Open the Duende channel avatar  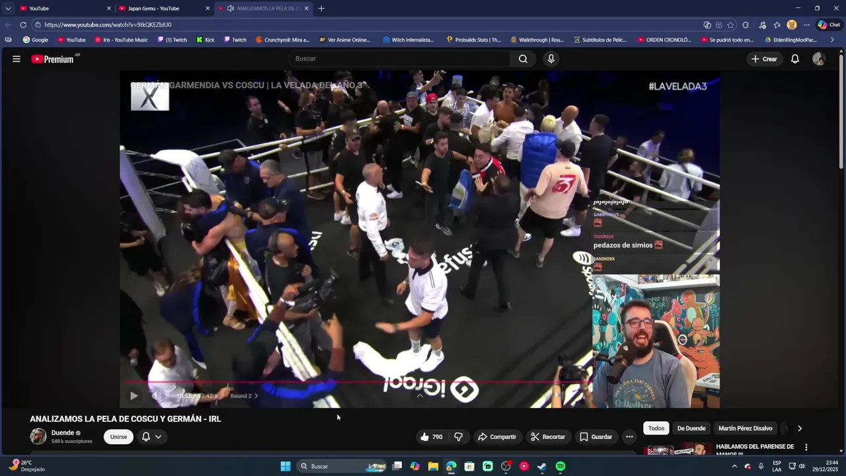pyautogui.click(x=38, y=436)
